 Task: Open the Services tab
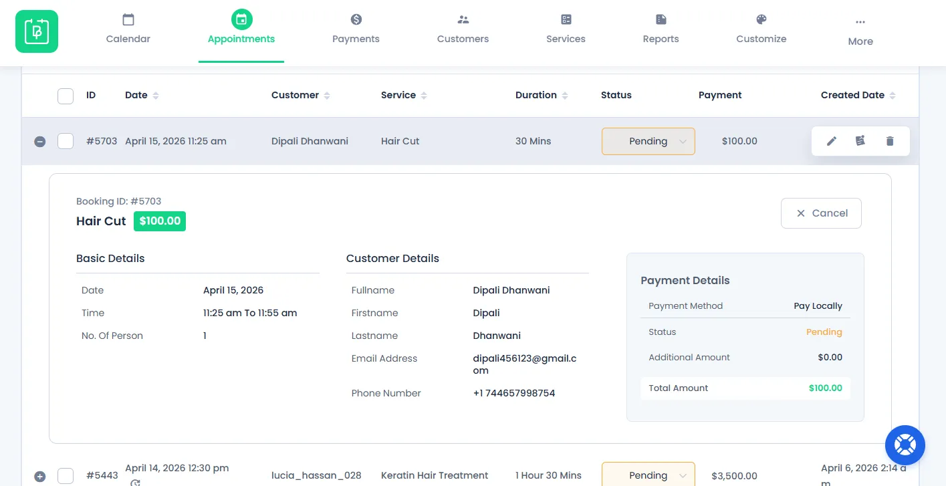(566, 39)
